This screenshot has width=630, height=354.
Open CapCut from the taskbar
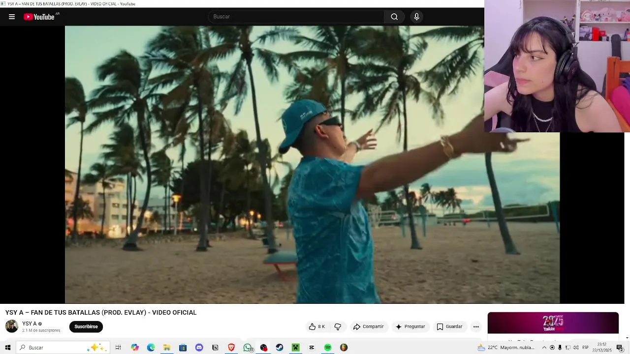coord(312,348)
